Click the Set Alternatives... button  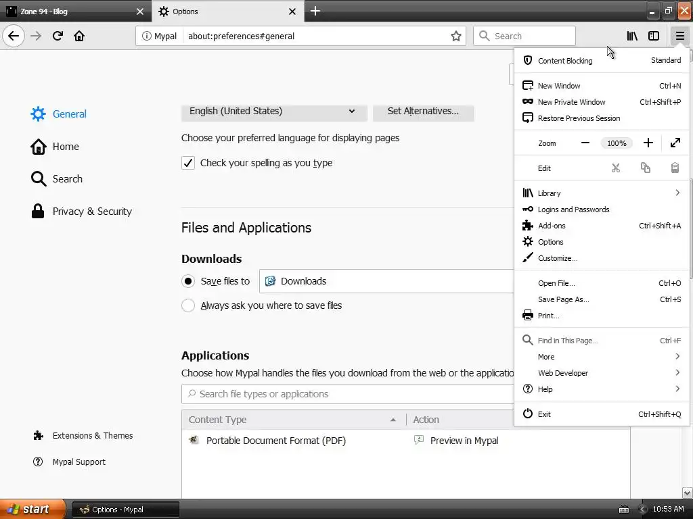(423, 112)
